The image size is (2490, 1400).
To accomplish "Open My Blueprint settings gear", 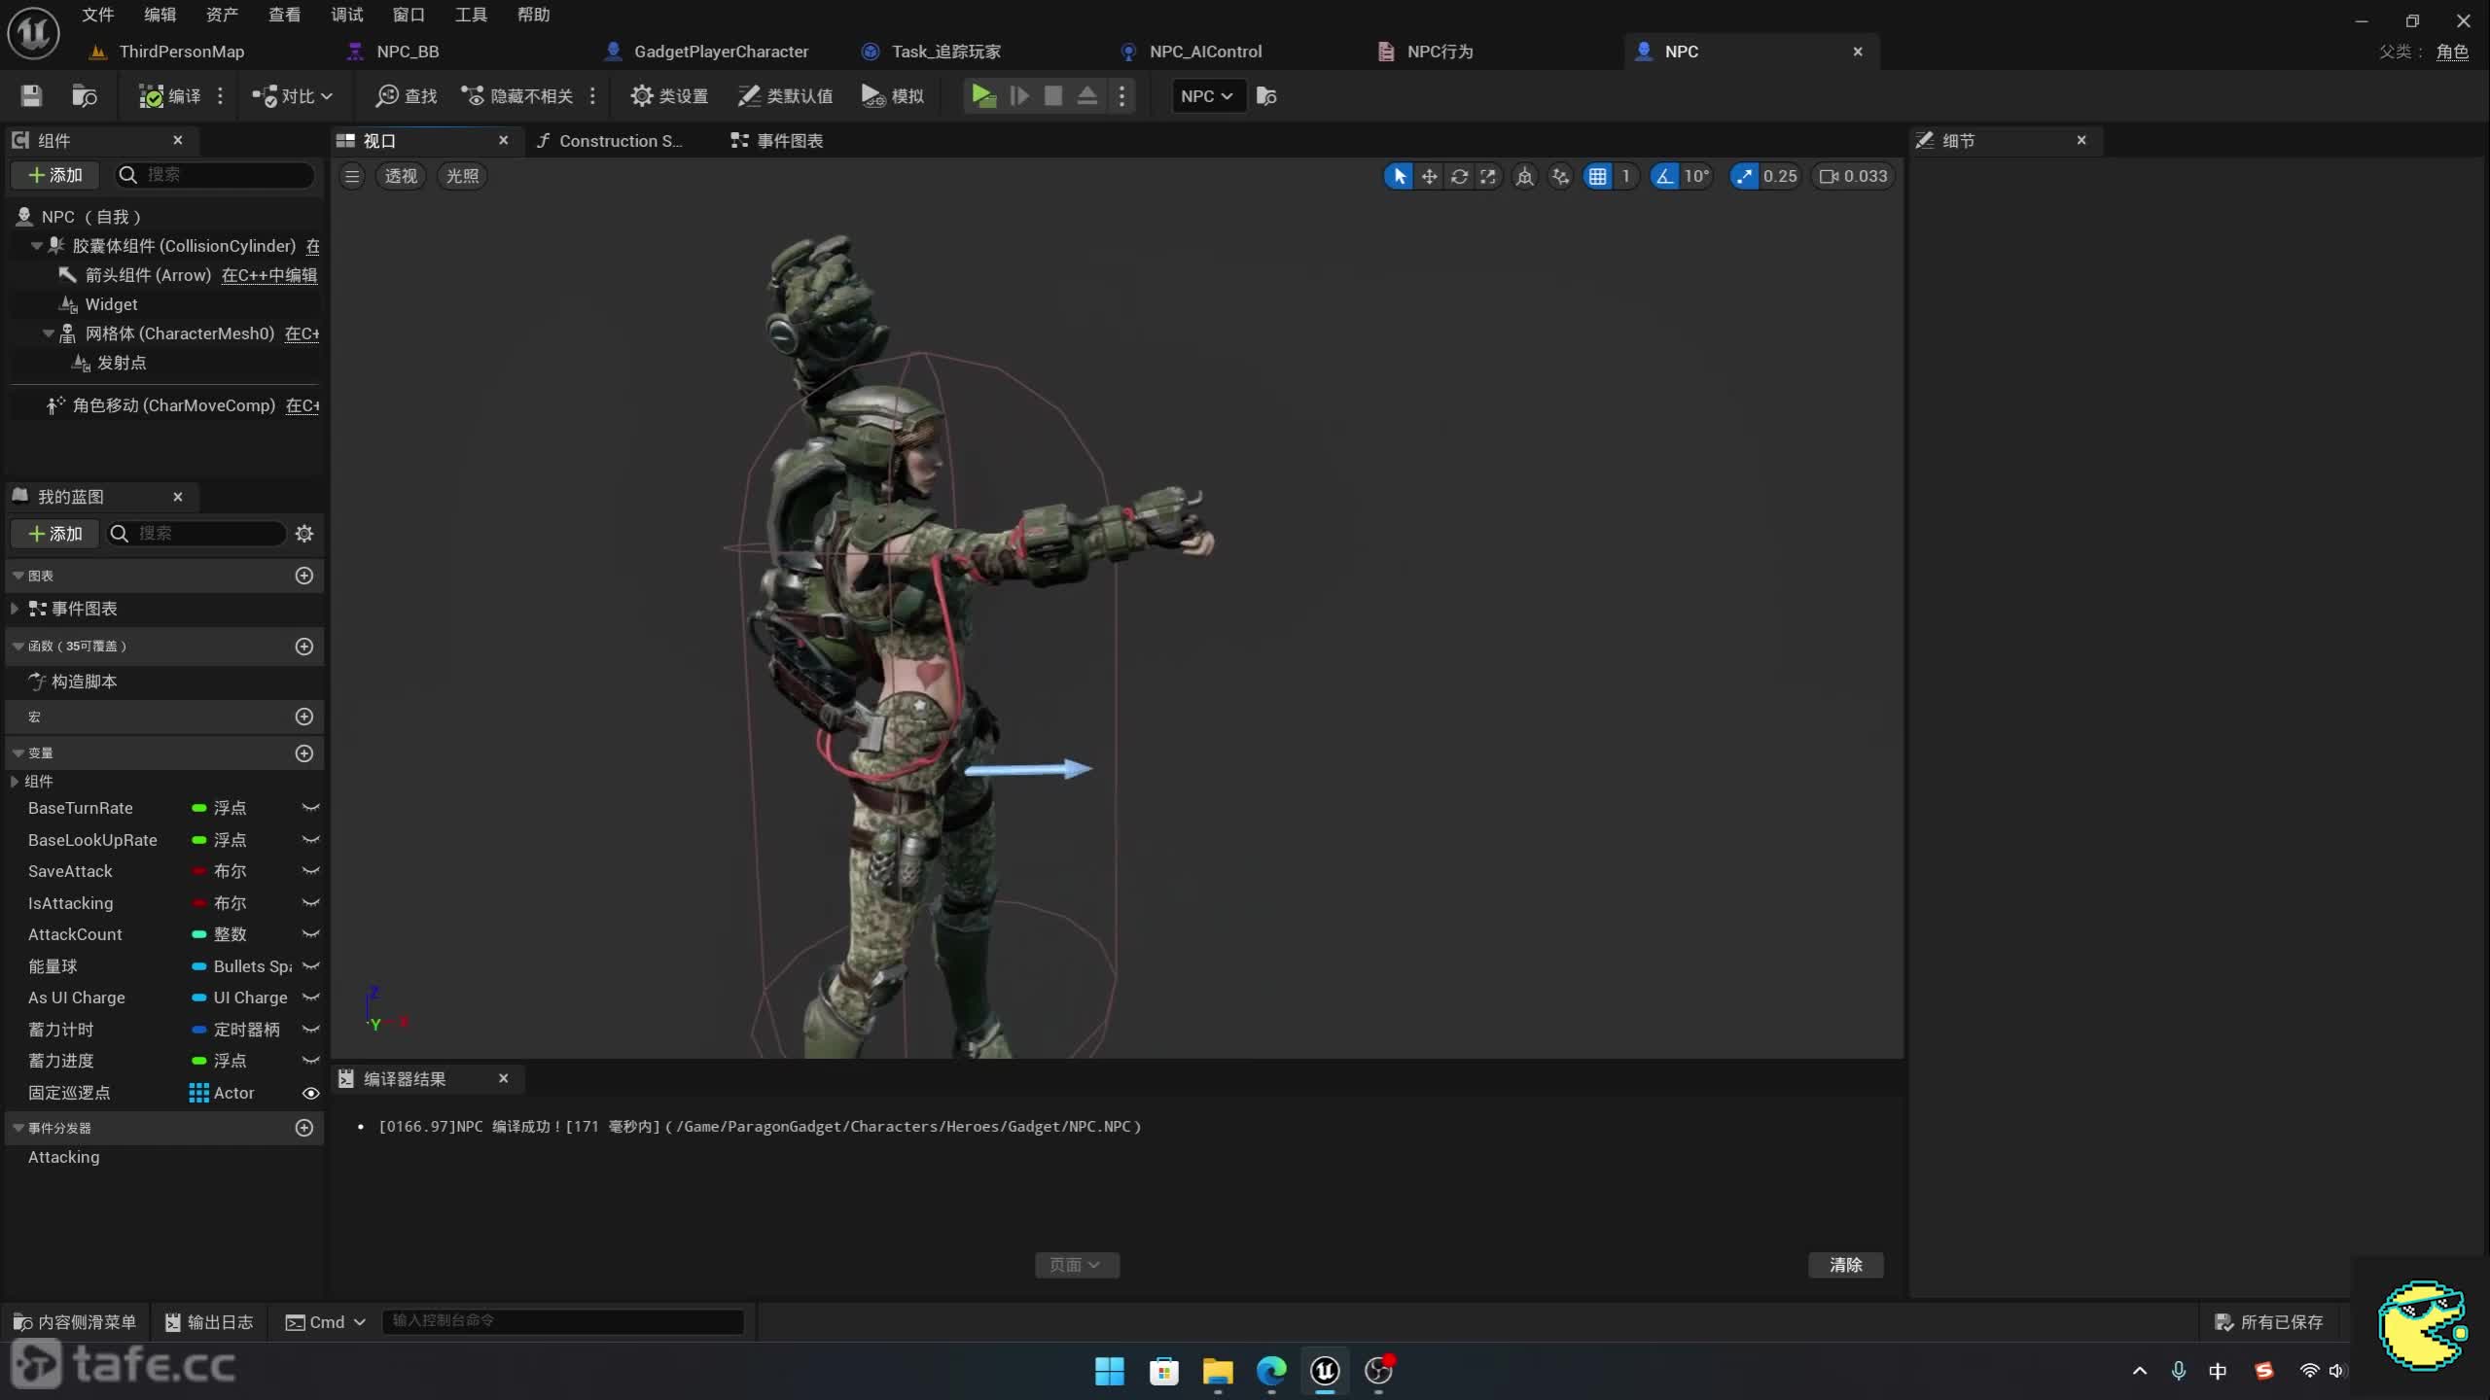I will [304, 534].
